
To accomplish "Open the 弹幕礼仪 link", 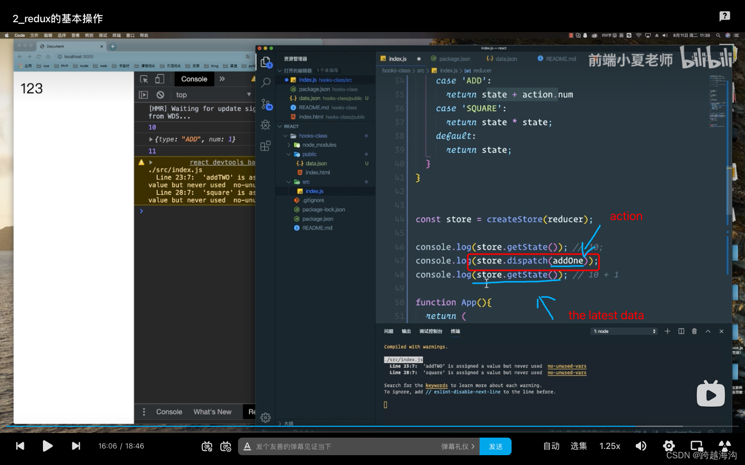I will pos(458,446).
